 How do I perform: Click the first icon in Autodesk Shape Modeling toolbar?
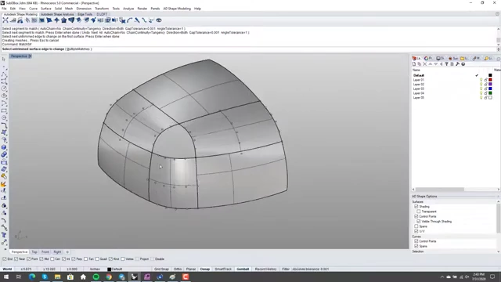tap(5, 20)
